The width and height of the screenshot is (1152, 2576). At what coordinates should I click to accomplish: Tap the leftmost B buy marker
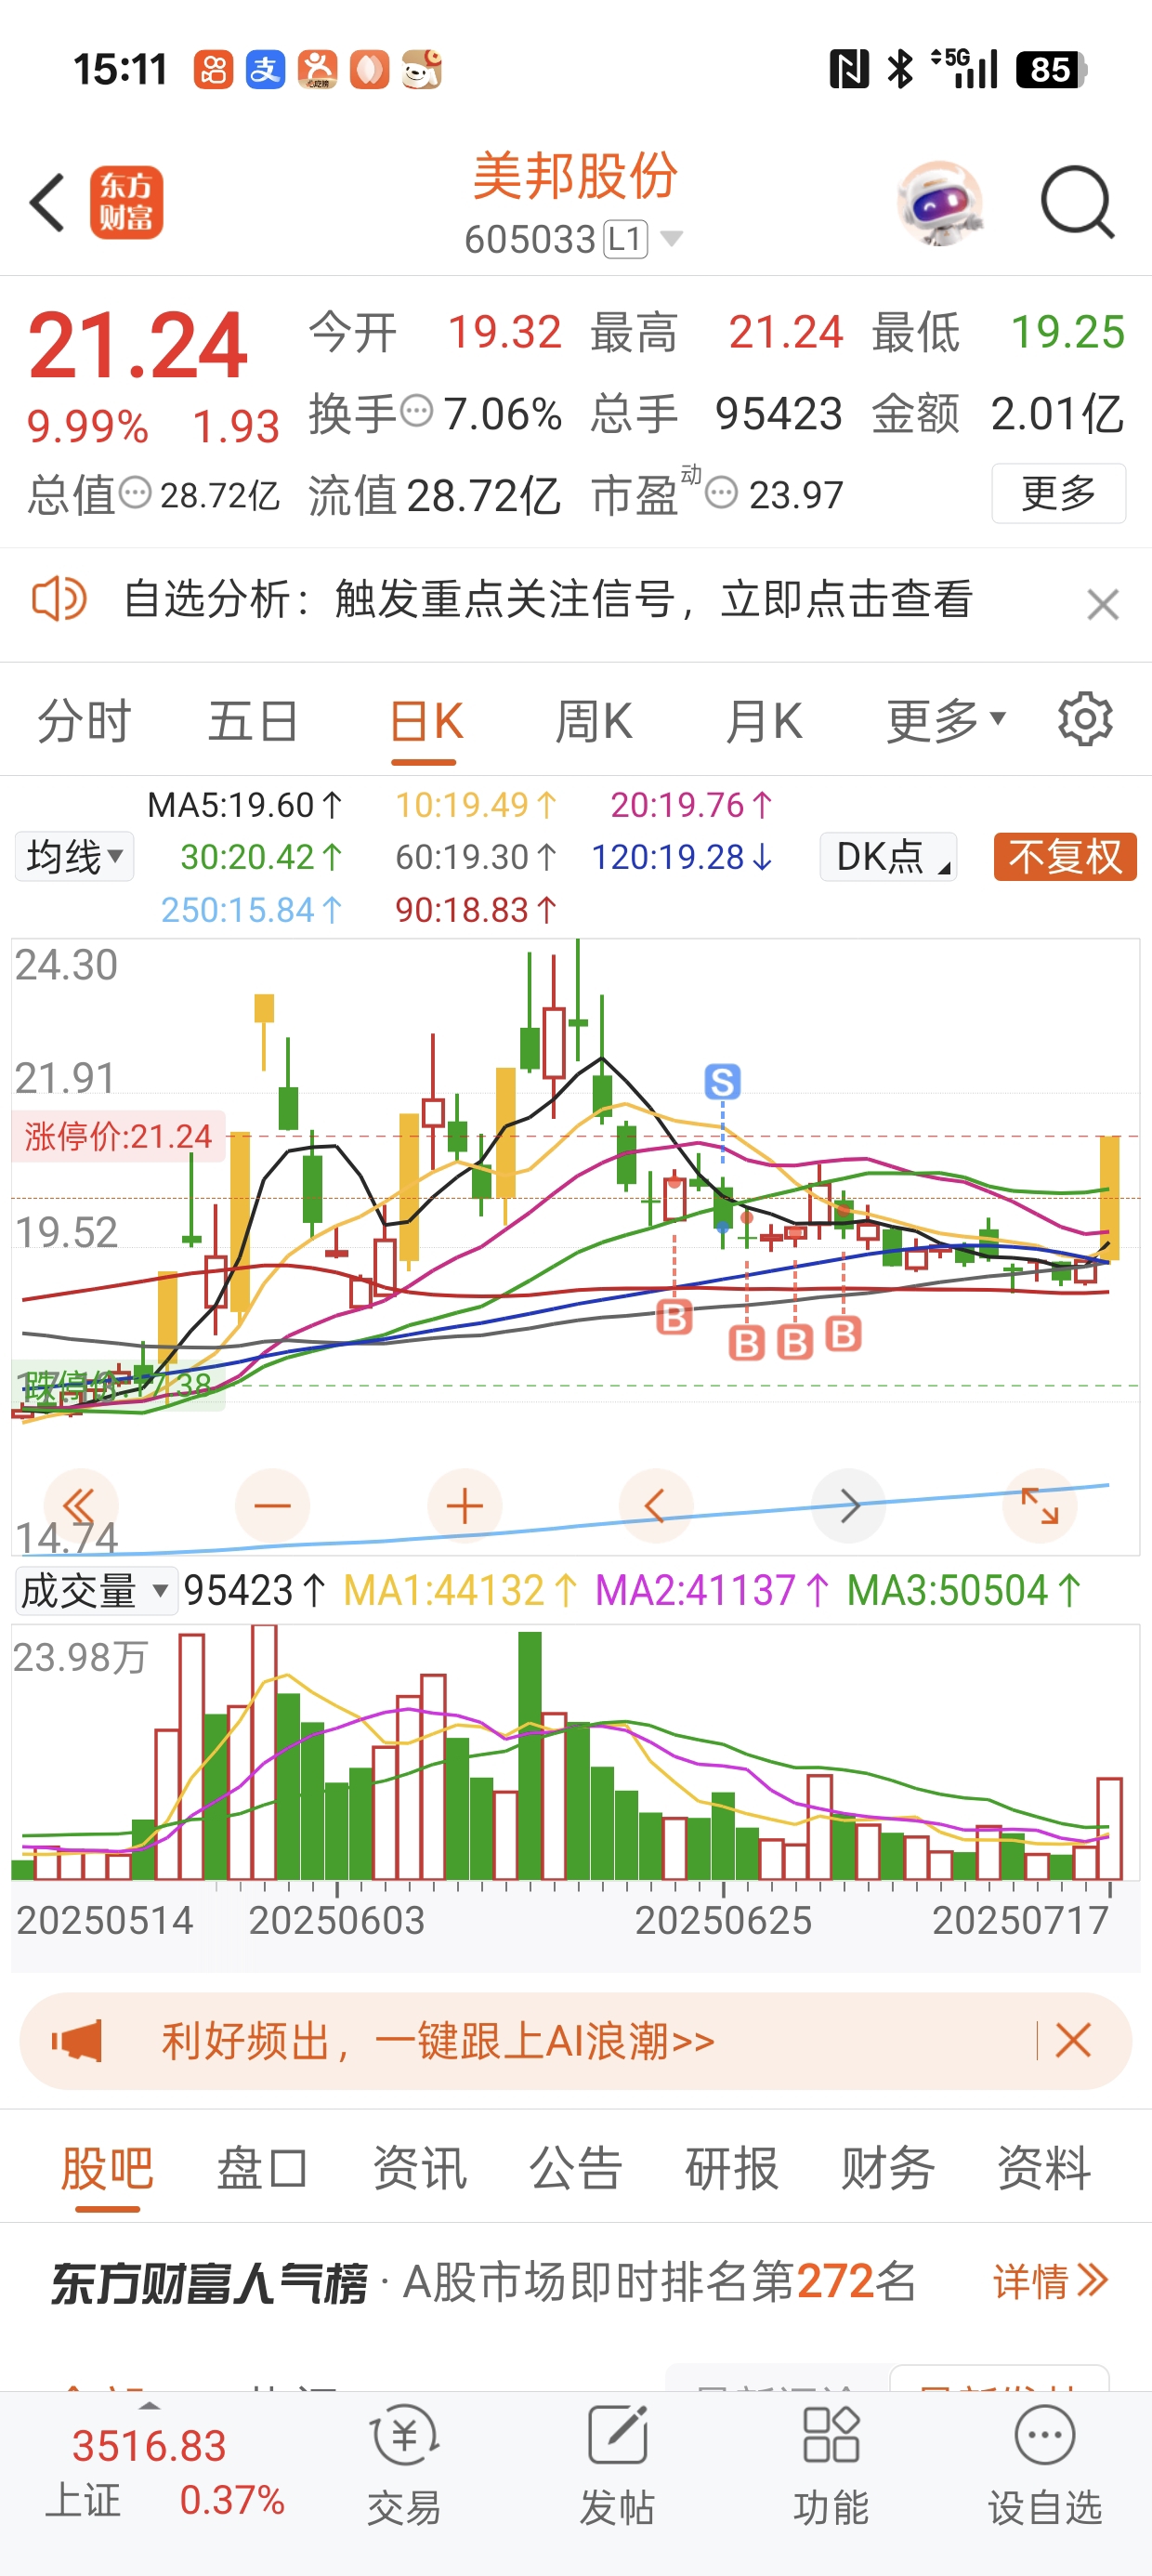pos(674,1318)
